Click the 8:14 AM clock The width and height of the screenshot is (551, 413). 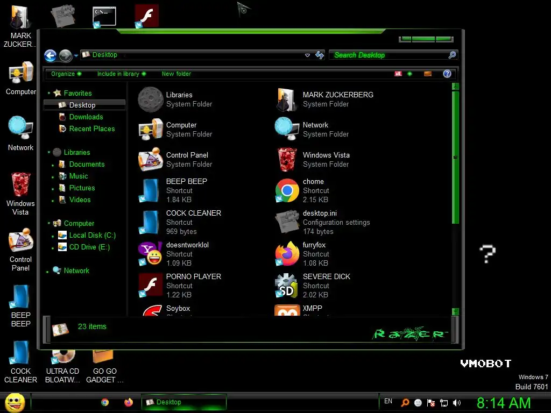coord(504,403)
